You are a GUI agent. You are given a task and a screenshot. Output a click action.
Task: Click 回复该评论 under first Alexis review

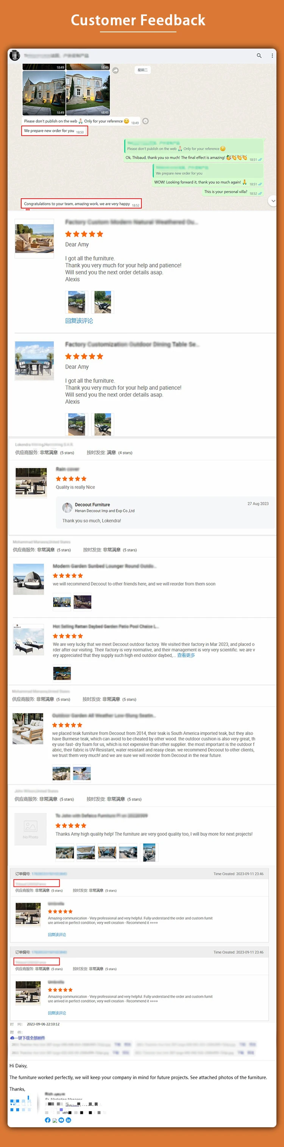(79, 320)
